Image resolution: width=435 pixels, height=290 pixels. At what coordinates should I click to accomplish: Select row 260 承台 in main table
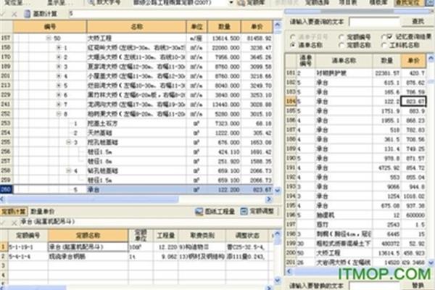pos(136,189)
